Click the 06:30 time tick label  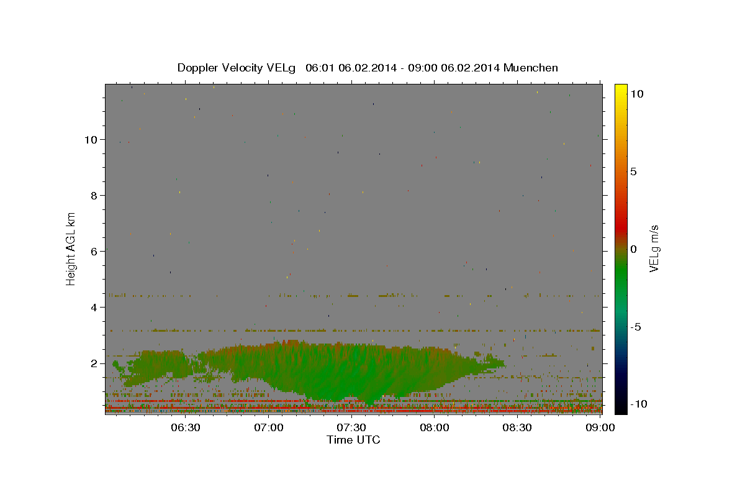[x=185, y=428]
